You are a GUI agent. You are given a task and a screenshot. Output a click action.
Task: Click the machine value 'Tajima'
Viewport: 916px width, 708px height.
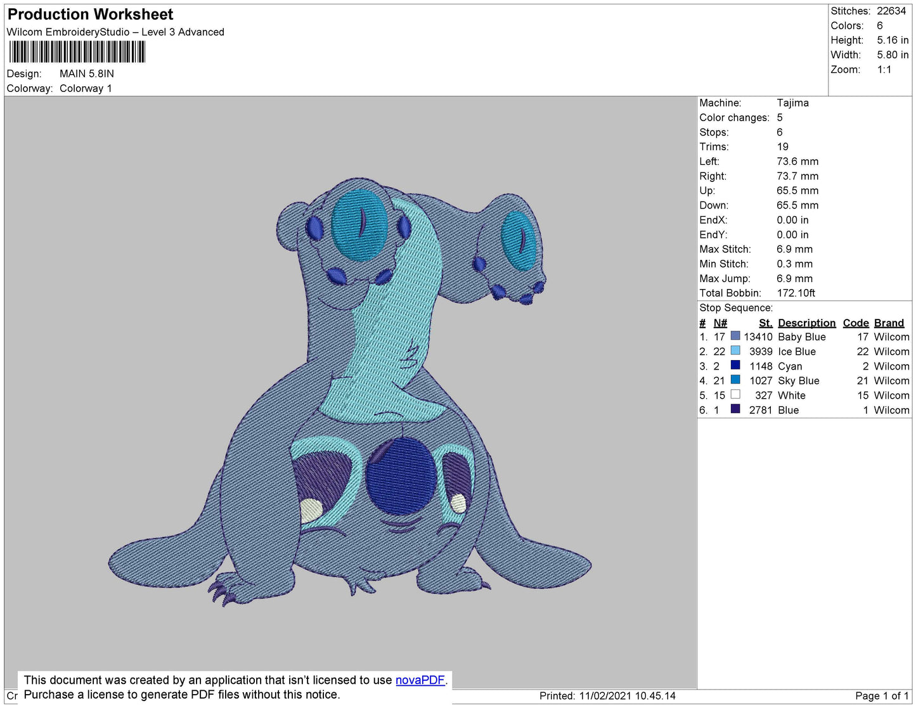792,103
